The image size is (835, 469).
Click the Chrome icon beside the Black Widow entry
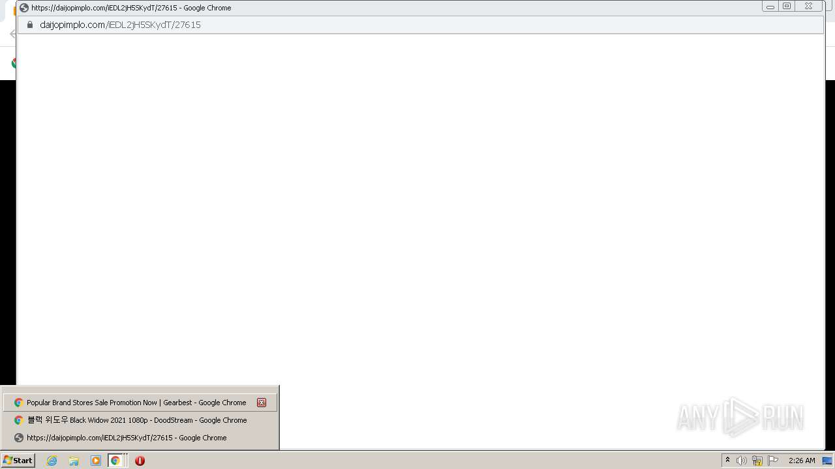pyautogui.click(x=18, y=420)
